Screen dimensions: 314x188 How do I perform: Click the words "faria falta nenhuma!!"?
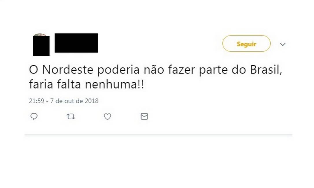[86, 86]
